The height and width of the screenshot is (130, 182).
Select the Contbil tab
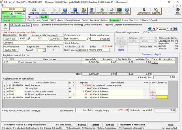tap(44, 17)
